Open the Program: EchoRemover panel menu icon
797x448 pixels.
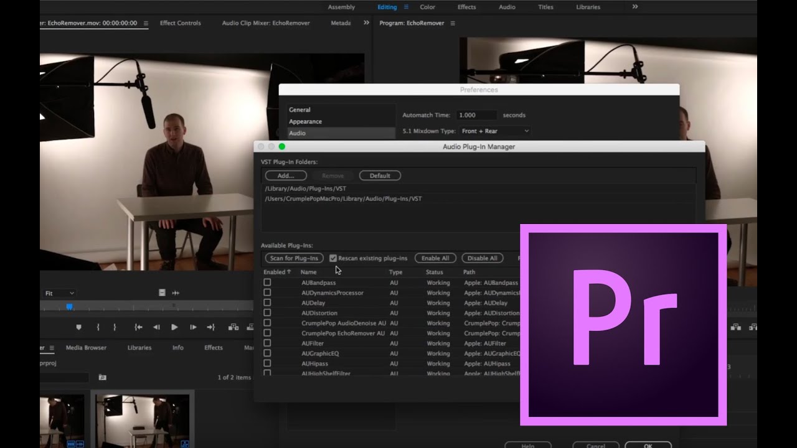point(453,23)
